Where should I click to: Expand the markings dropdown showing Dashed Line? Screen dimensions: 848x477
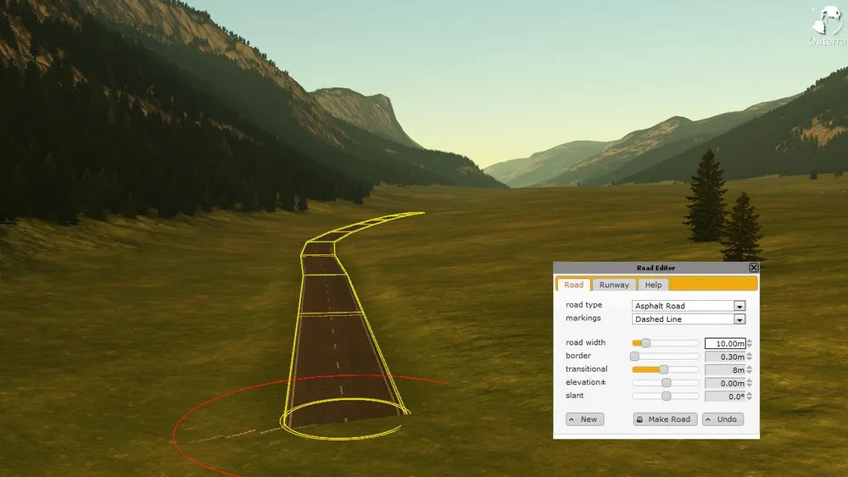(x=689, y=319)
